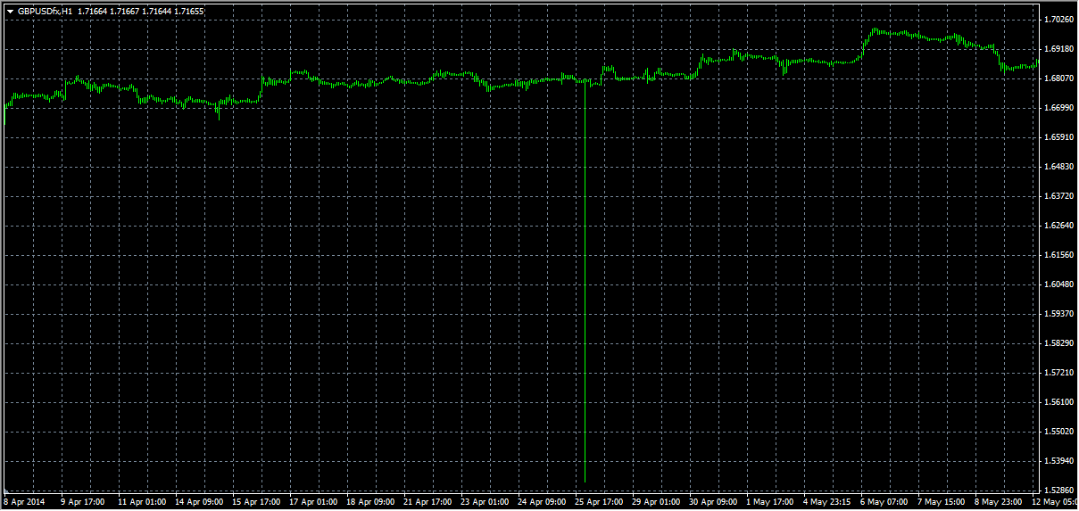Click the 1.65910 price axis label
Viewport: 1079px width, 511px height.
point(1058,136)
